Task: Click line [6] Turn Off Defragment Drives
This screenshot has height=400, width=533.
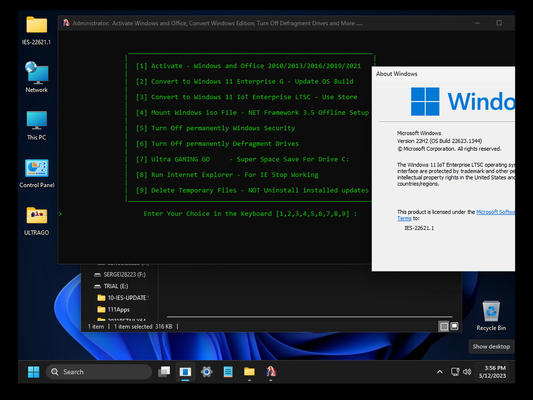Action: coord(217,144)
